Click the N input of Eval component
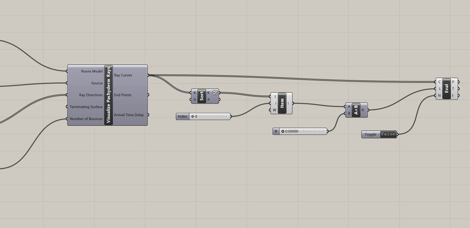This screenshot has width=470, height=228. point(439,95)
